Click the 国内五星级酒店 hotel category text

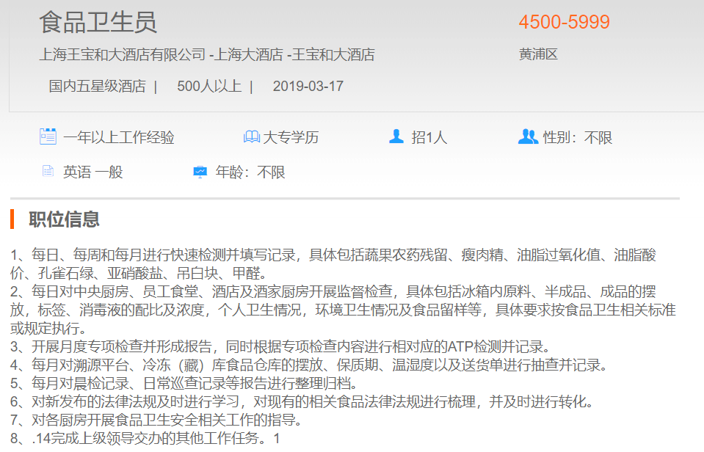97,86
